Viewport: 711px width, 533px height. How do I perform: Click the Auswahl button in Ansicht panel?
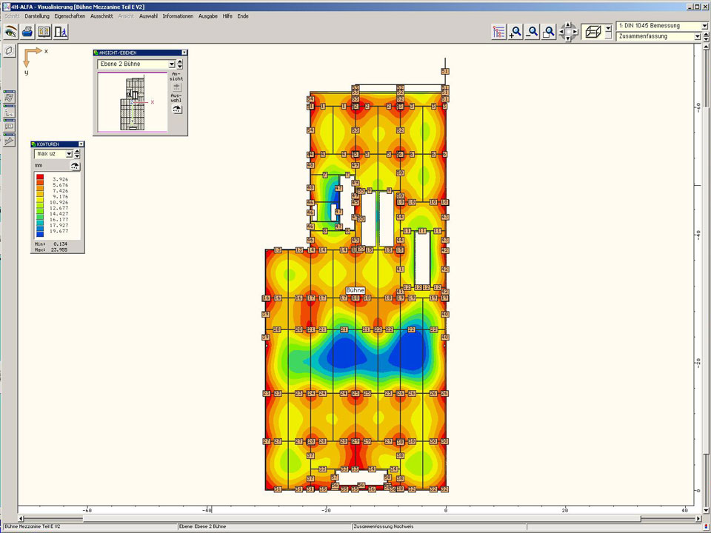(x=177, y=108)
